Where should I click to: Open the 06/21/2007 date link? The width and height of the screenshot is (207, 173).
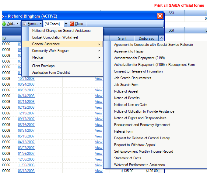[x=26, y=131]
